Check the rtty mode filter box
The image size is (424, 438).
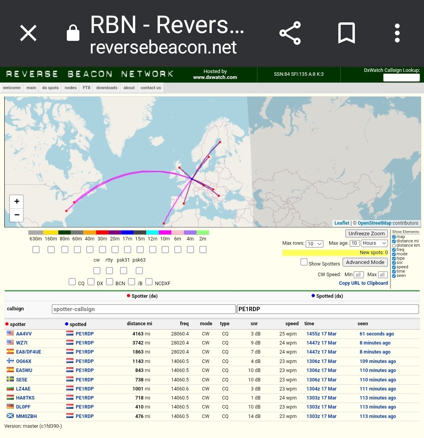coord(109,271)
